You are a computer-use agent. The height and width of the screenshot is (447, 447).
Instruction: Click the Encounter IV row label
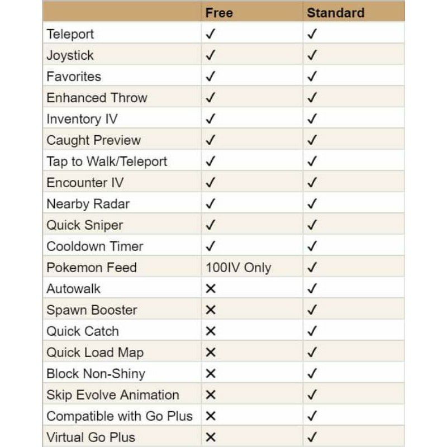pos(85,183)
